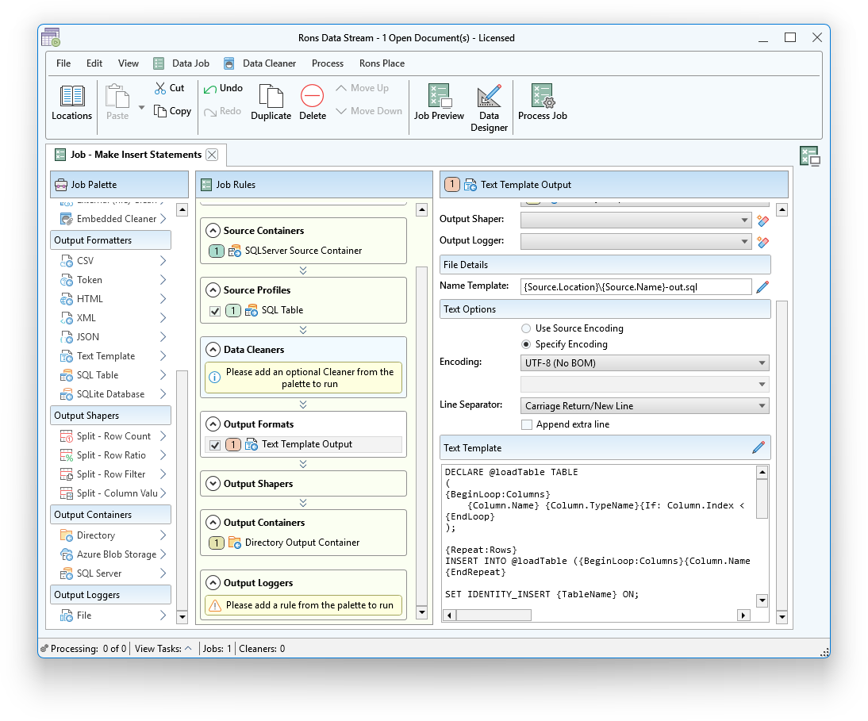Open the Output Shaper dropdown
The width and height of the screenshot is (868, 721).
744,221
